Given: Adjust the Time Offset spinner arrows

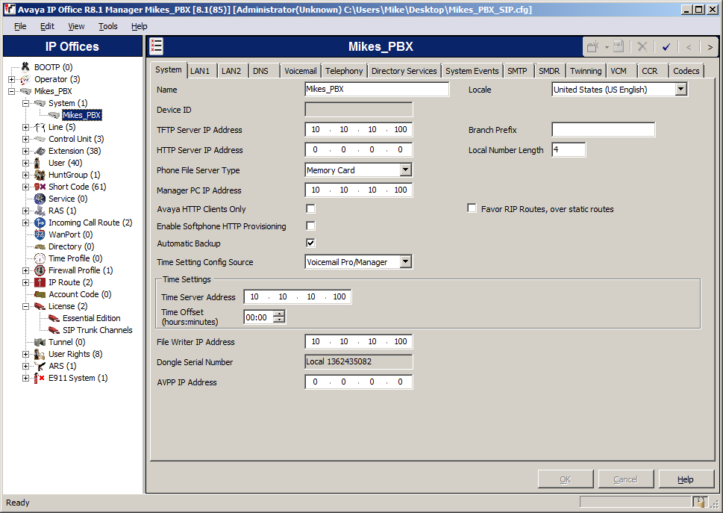Looking at the screenshot, I should pyautogui.click(x=279, y=317).
